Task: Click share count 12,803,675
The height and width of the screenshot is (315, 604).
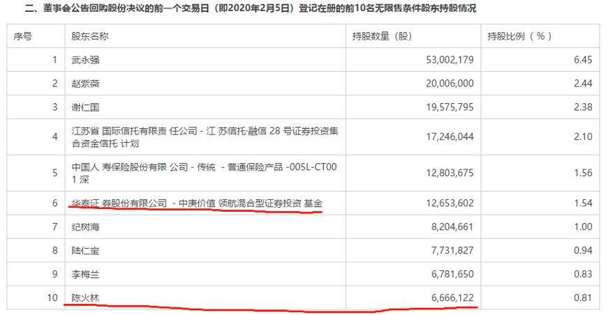Action: [450, 173]
